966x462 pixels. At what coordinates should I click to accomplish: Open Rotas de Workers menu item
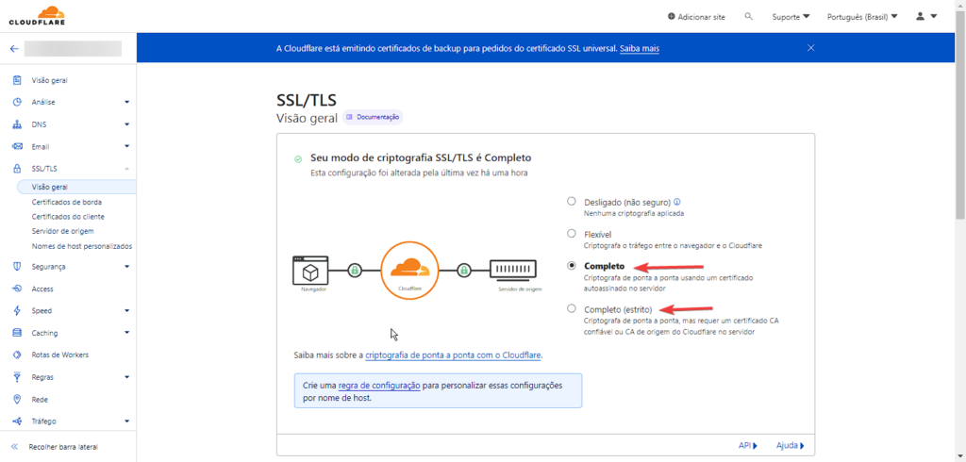(x=59, y=355)
